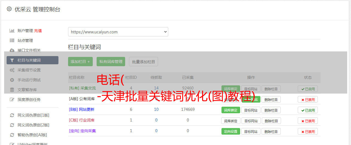Click 删除栏目 in the 定向采集 row
The width and height of the screenshot is (351, 145).
point(271,131)
